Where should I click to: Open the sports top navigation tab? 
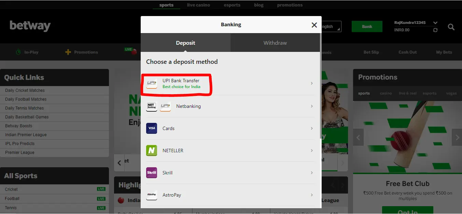click(166, 5)
